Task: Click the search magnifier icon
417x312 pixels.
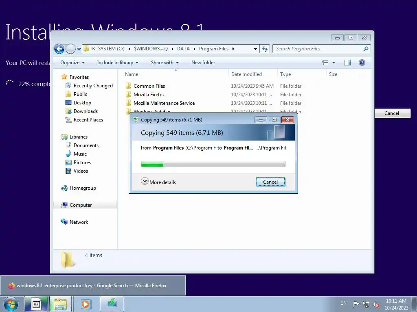Action: tap(366, 49)
